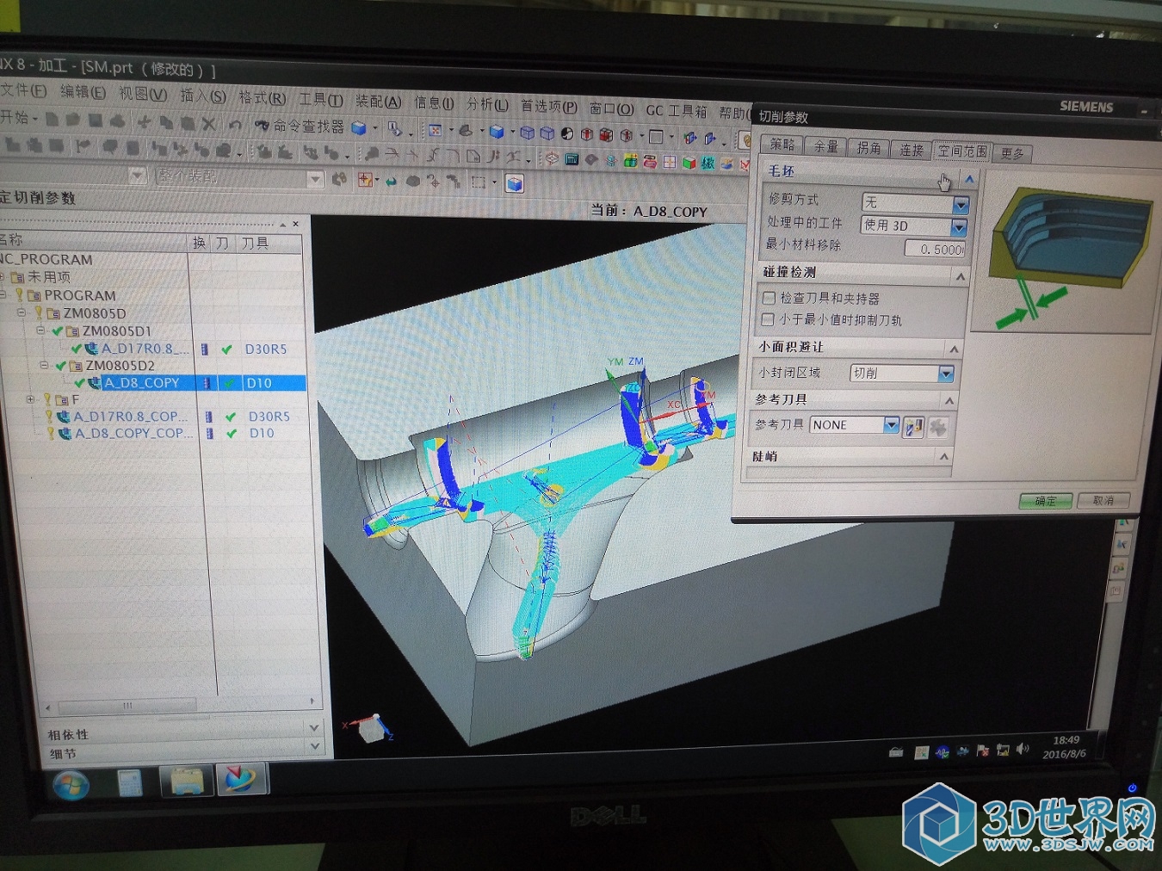Open the 分析(L) menu

(487, 104)
